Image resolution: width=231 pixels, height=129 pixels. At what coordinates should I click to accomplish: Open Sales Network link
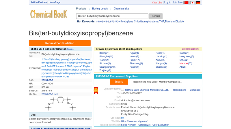coord(128,125)
